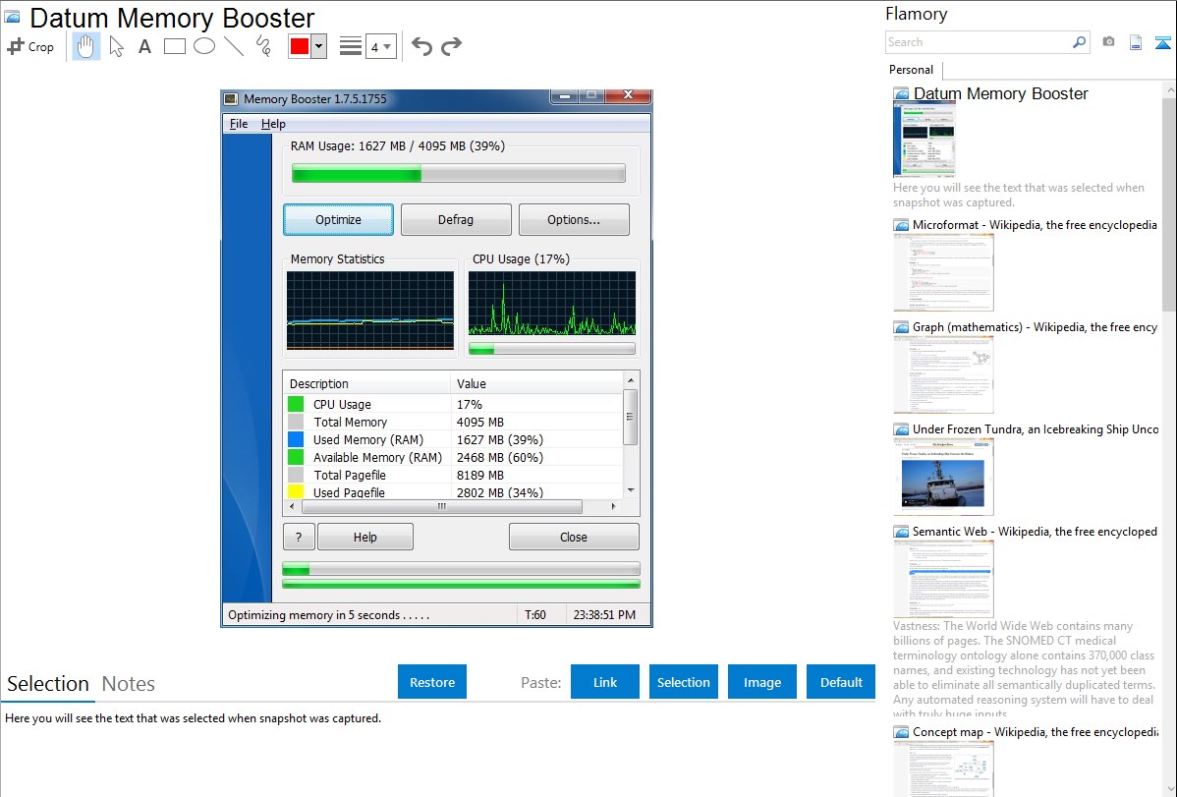Click the Description column header
The height and width of the screenshot is (797, 1177).
(x=367, y=383)
